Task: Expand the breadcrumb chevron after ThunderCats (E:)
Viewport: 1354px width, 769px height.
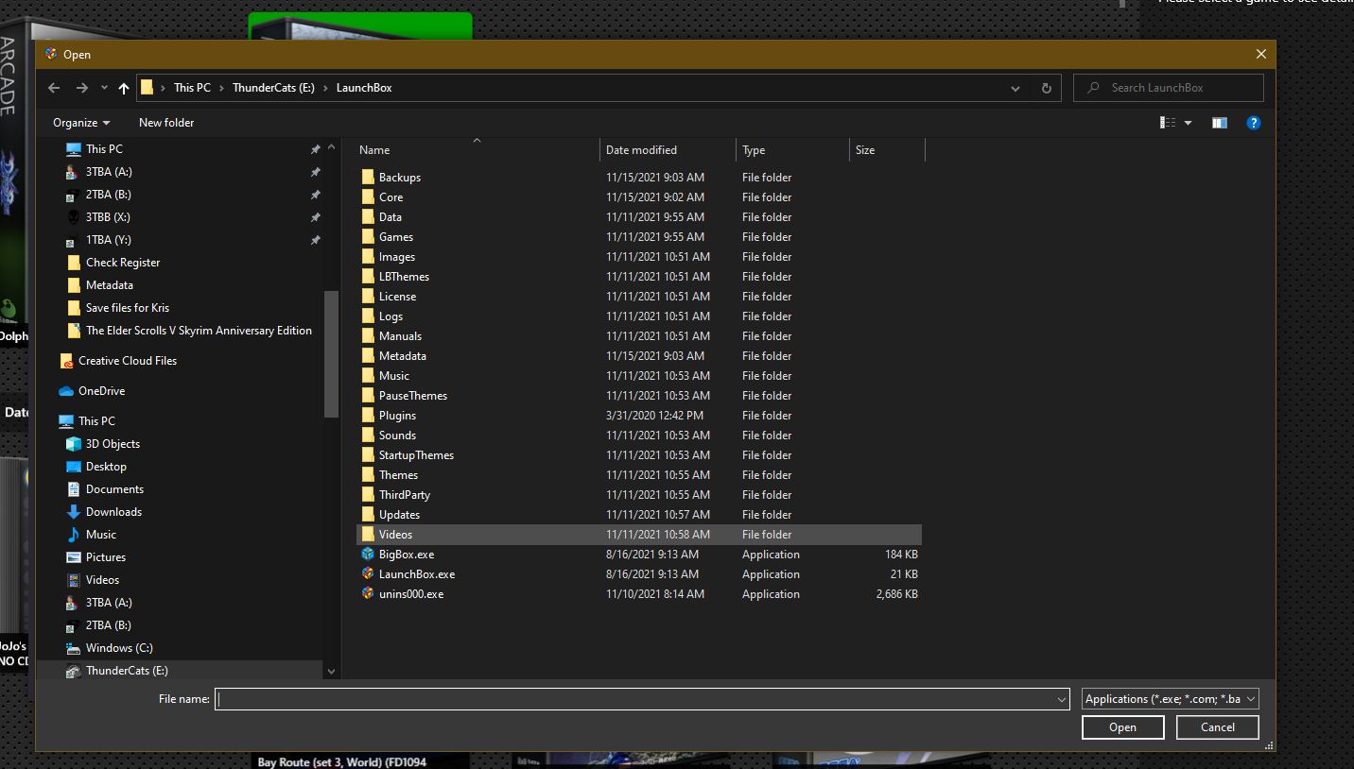Action: 326,88
